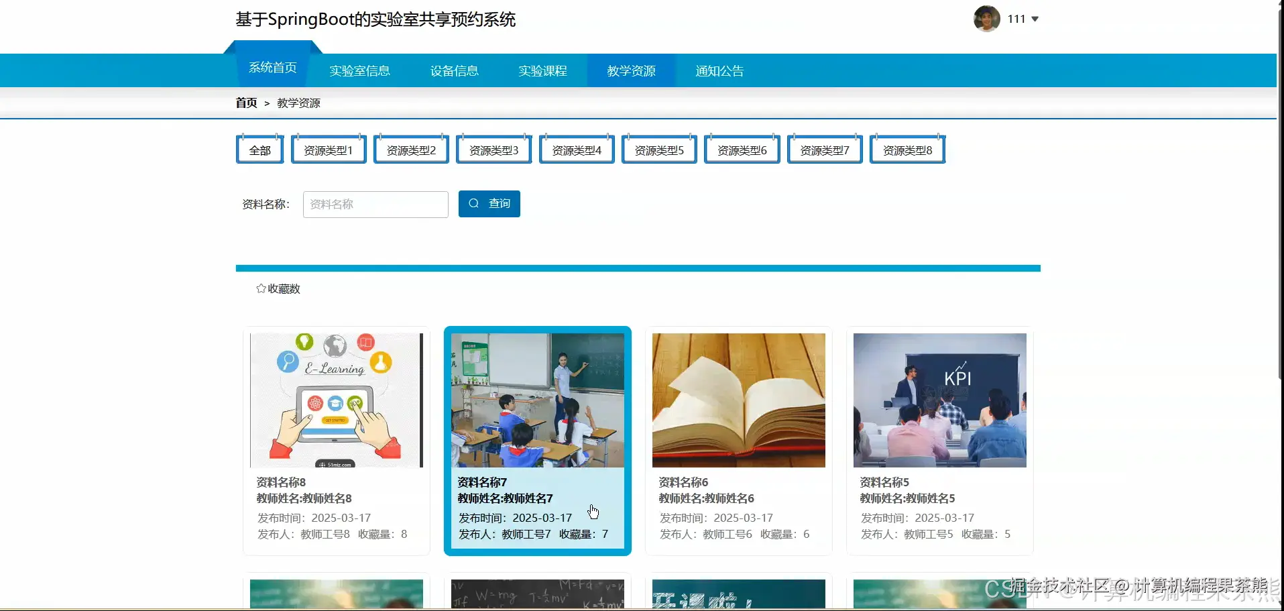Switch to the 实验室信息 tab
This screenshot has height=611, width=1284.
[x=359, y=70]
